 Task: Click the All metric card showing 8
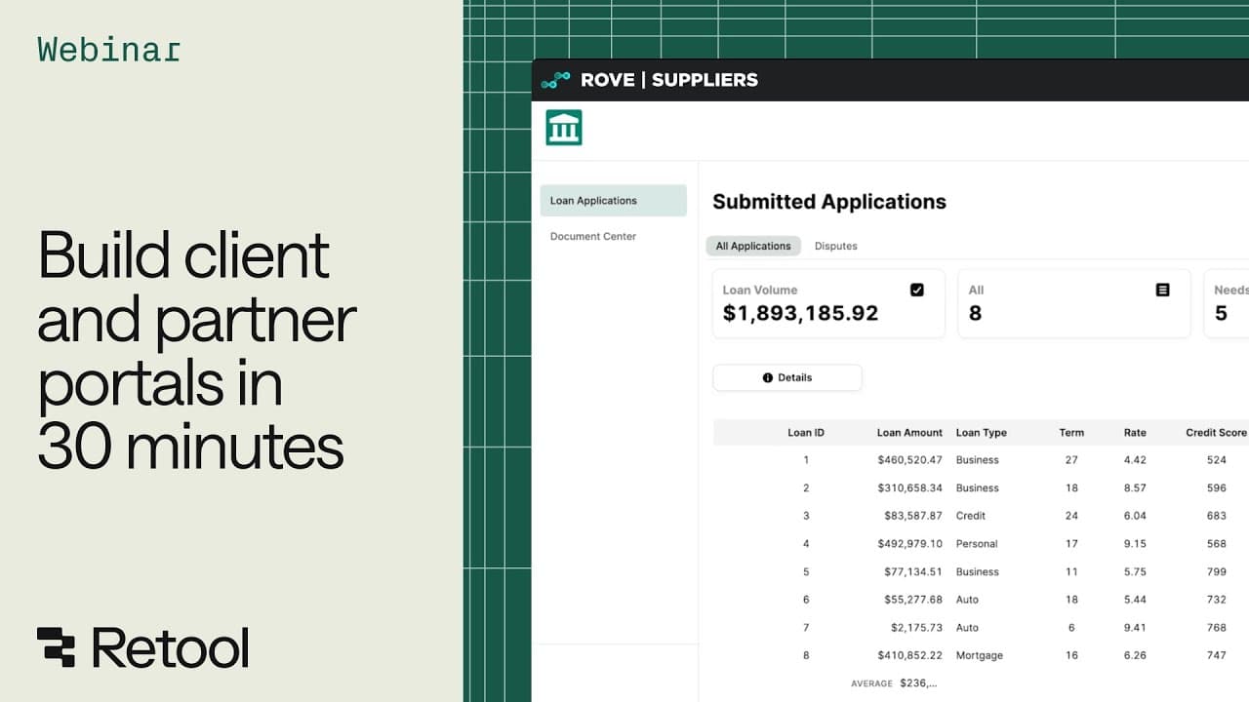(1073, 302)
